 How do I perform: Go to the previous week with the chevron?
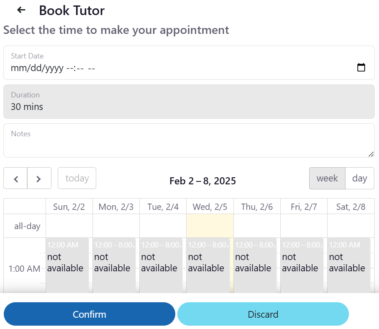(x=15, y=178)
